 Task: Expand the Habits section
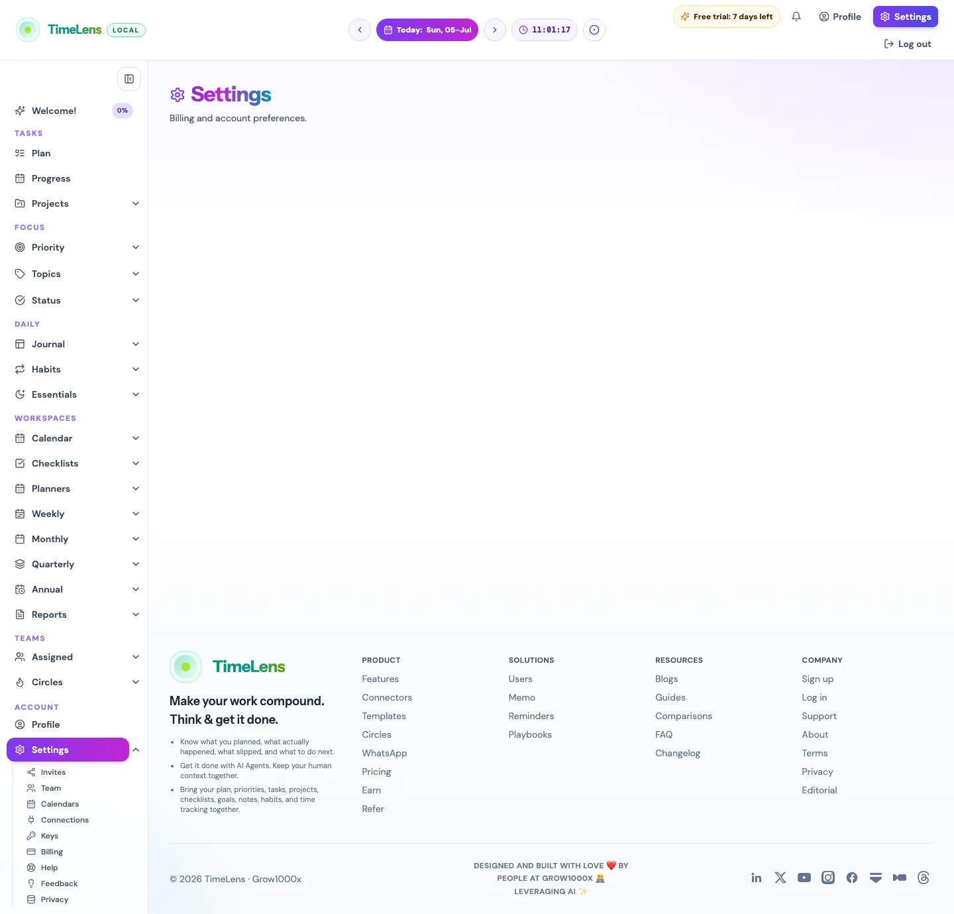pos(136,369)
